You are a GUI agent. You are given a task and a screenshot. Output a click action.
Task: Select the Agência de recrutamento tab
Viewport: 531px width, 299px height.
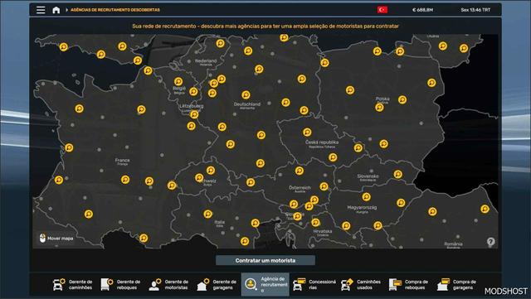pos(265,284)
